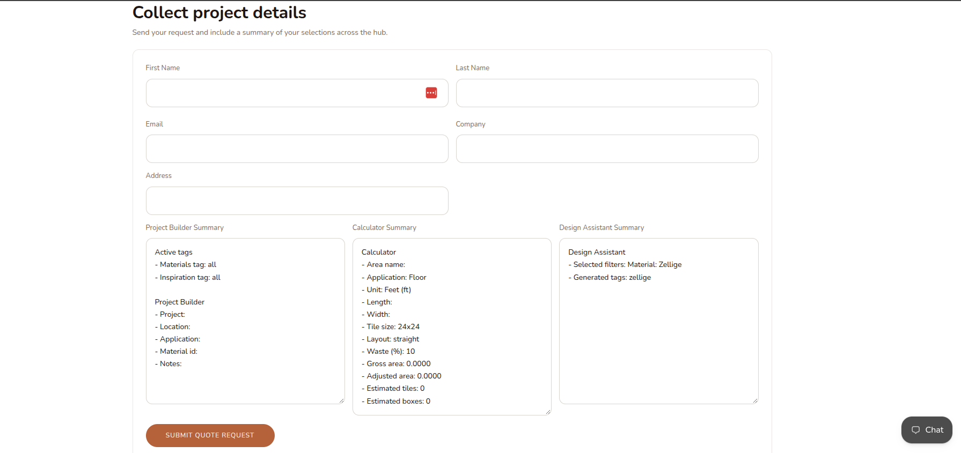Click the '- Notes:' line

[168, 364]
